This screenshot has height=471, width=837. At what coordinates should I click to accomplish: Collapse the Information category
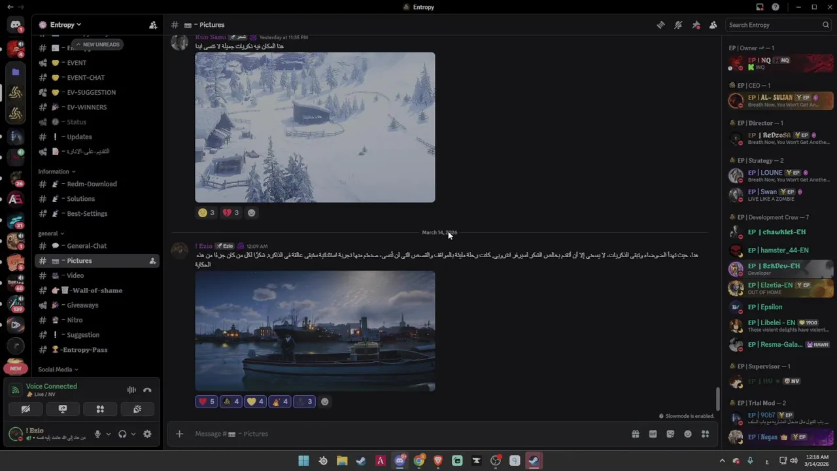(x=56, y=171)
